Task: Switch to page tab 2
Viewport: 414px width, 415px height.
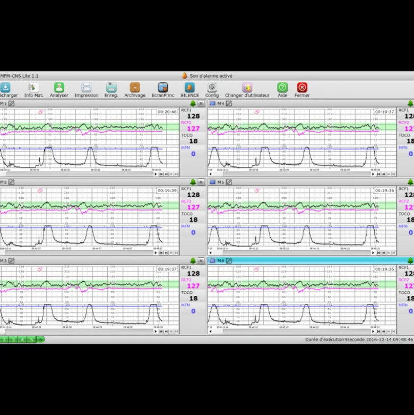Action: coord(4,340)
